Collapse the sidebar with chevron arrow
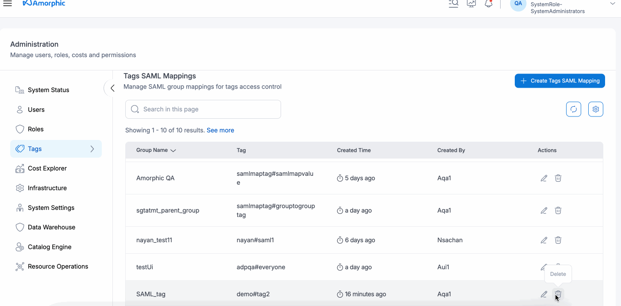Viewport: 621px width, 306px height. click(112, 88)
